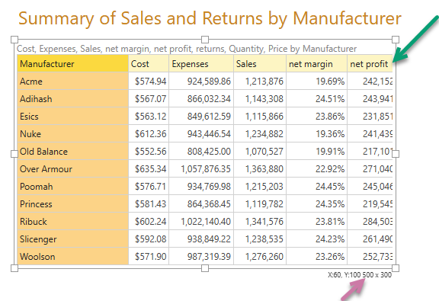Click the top-right resize handle

(x=396, y=40)
